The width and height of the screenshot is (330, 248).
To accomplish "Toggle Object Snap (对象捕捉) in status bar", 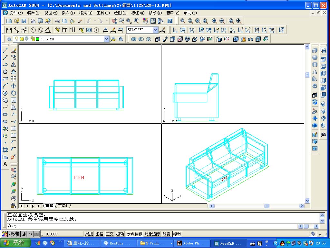I will pos(134,234).
